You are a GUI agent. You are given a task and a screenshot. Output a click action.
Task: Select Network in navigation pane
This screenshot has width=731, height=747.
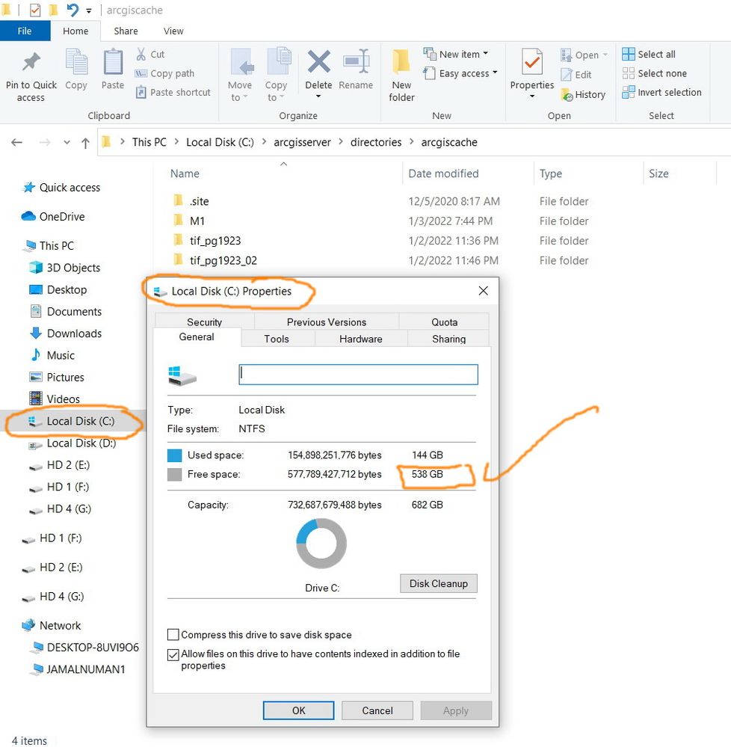(x=52, y=626)
